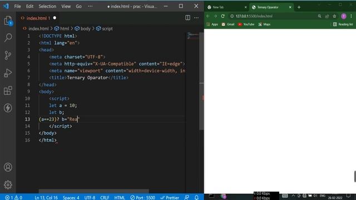Open the Go menu

78,6
